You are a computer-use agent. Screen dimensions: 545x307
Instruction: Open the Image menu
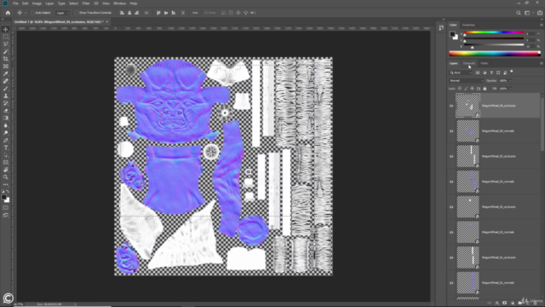[x=37, y=3]
